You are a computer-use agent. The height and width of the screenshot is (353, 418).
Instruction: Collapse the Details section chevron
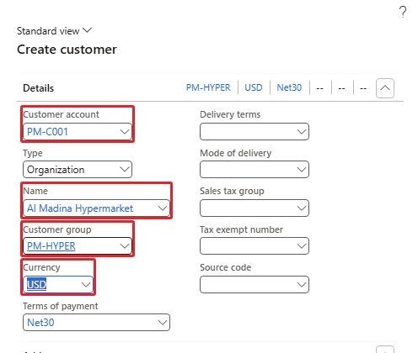click(x=385, y=88)
